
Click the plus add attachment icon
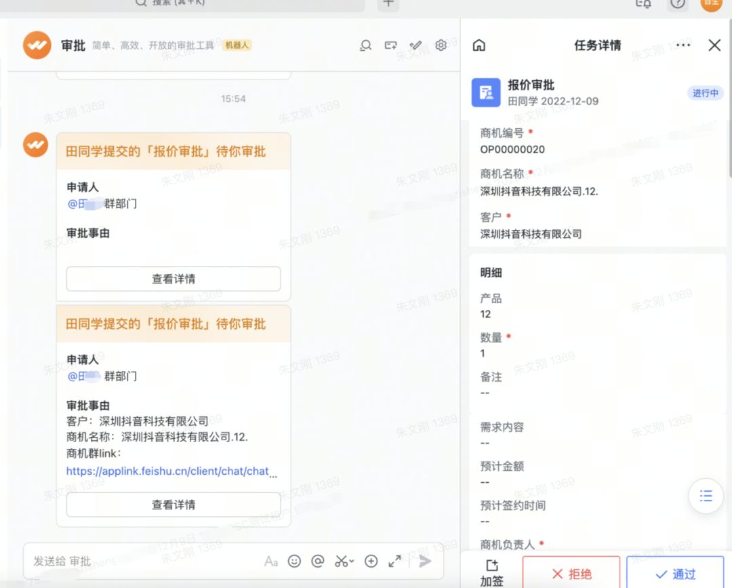coord(371,562)
